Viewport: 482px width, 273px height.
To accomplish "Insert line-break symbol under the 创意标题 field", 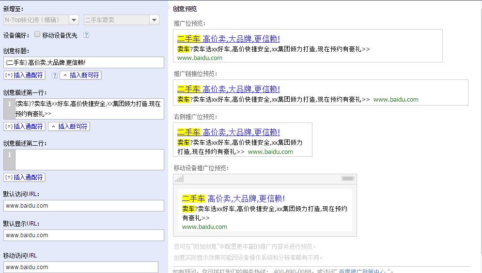I will (x=80, y=75).
